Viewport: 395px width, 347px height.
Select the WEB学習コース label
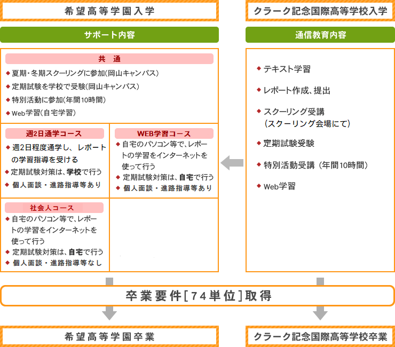click(x=164, y=133)
